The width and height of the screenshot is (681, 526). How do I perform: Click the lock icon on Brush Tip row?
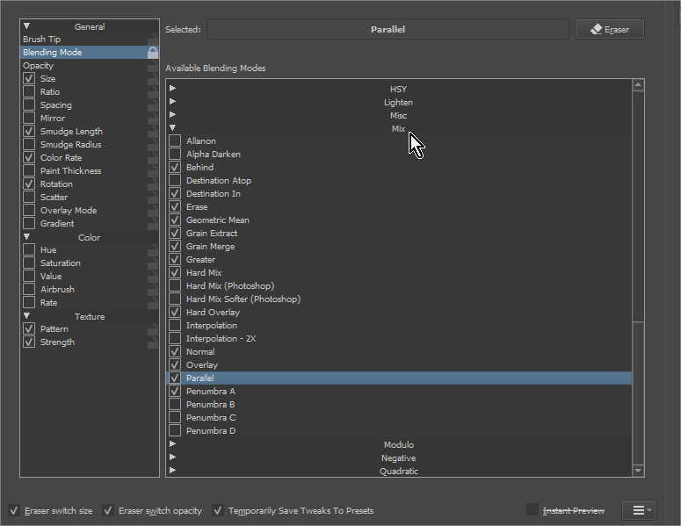[152, 40]
